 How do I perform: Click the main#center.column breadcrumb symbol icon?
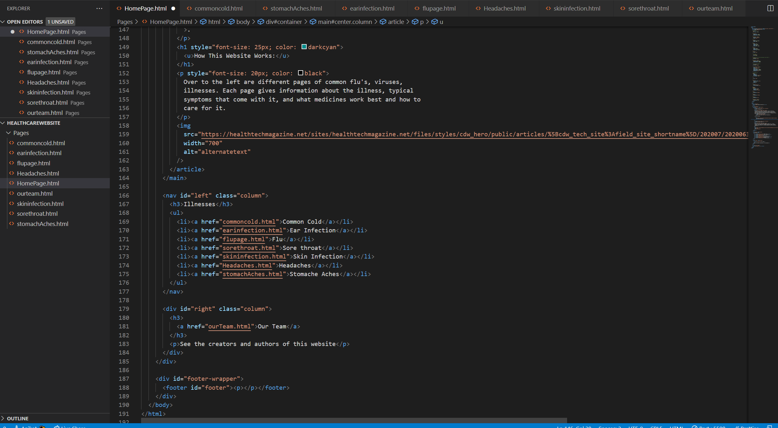[313, 22]
